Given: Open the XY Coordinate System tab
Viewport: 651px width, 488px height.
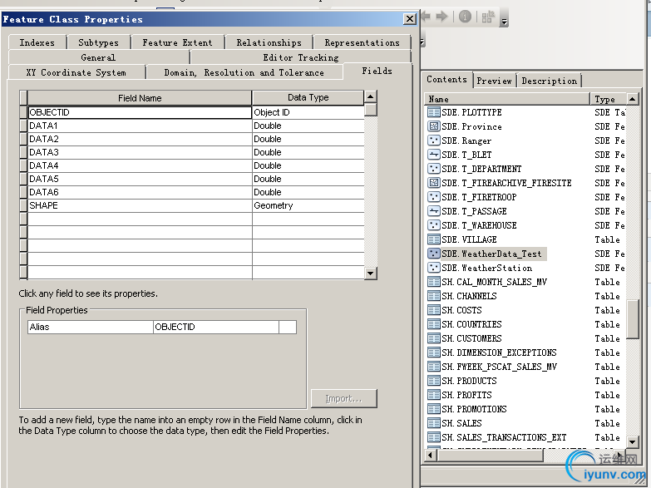Looking at the screenshot, I should click(x=76, y=72).
